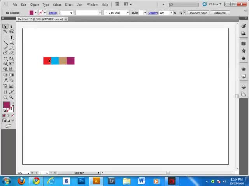Image resolution: width=249 pixels, height=186 pixels.
Task: Open the Brushes panel icon
Action: [x=244, y=51]
